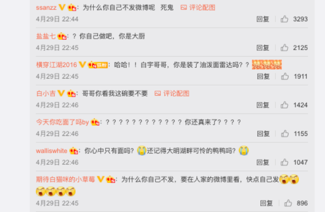This screenshot has height=212, width=325.
Task: Reply to 横穿江湖2016's comment
Action: pos(263,76)
